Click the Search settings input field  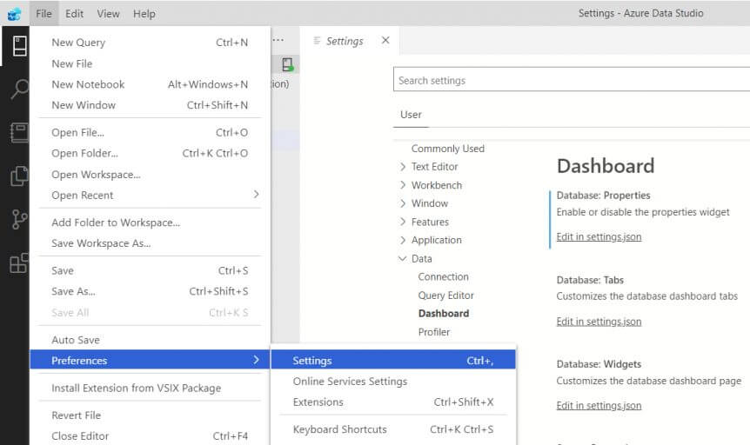point(572,79)
